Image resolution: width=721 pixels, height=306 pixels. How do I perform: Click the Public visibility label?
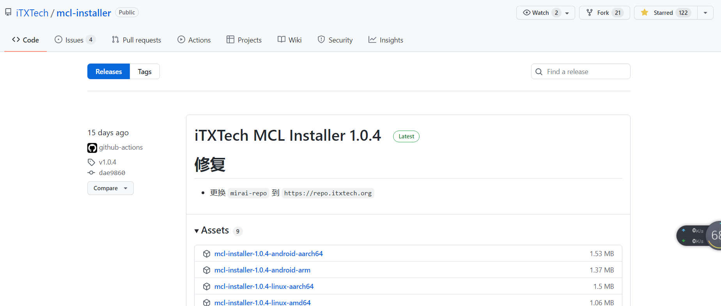[127, 12]
